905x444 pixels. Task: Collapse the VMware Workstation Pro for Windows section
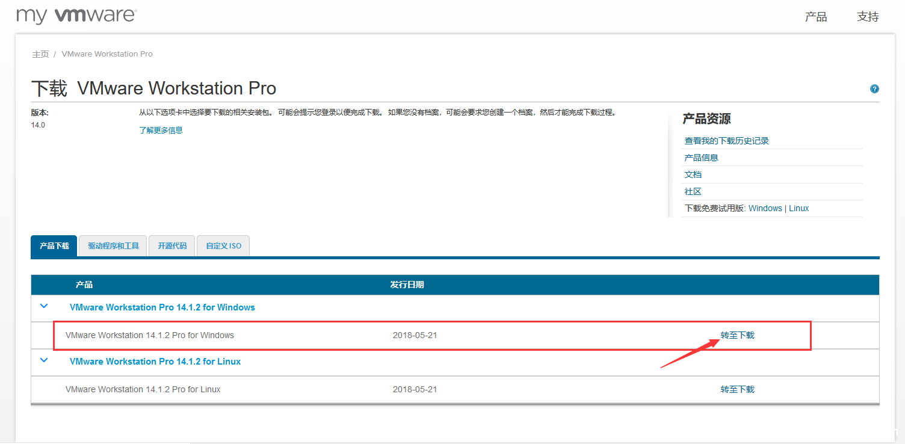pos(43,306)
